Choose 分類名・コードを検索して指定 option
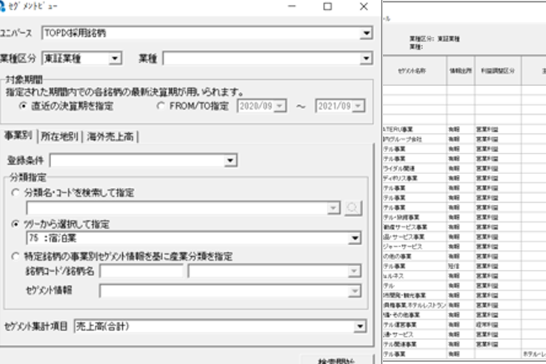The image size is (546, 364). 15,193
